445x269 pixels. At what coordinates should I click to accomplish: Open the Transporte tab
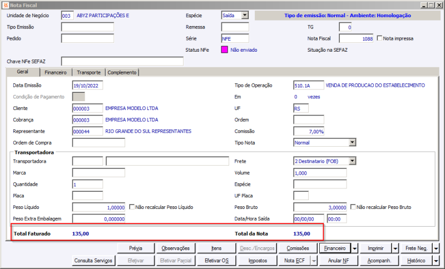click(88, 73)
